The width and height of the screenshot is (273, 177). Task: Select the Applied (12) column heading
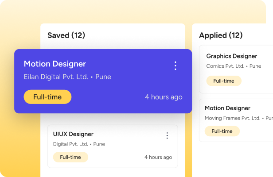pyautogui.click(x=221, y=35)
